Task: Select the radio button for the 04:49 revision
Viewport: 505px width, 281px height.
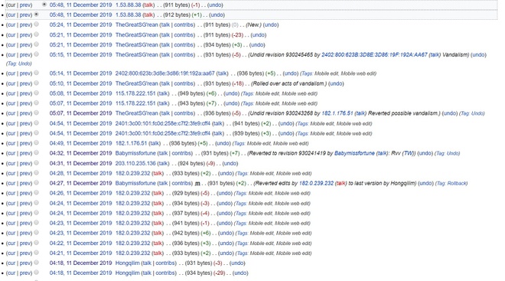Action: tap(37, 142)
